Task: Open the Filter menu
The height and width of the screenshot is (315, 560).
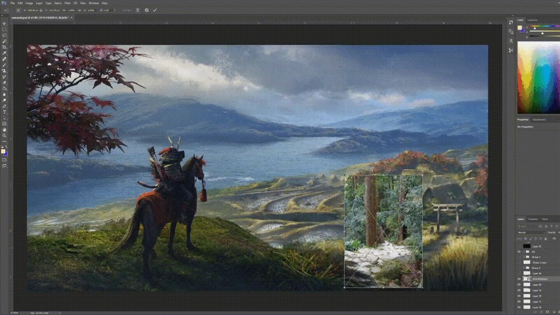Action: [67, 3]
